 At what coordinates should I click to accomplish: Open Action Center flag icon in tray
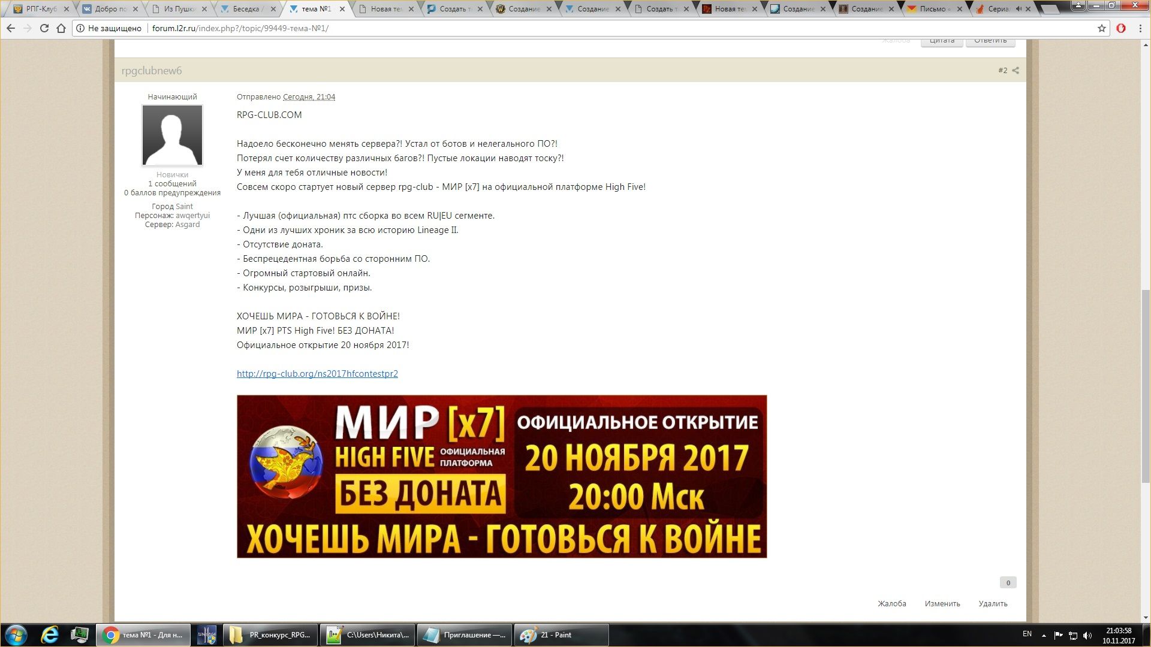(1058, 636)
